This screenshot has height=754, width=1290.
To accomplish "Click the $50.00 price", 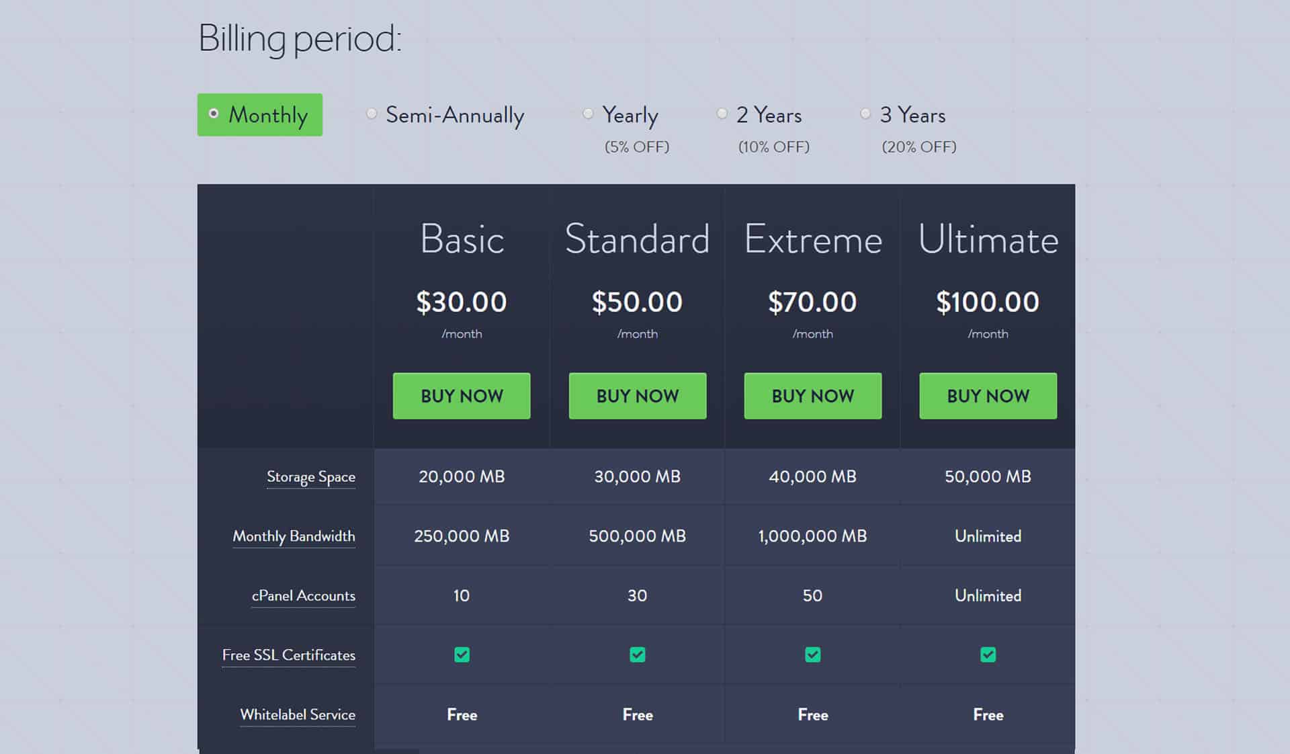I will [638, 302].
